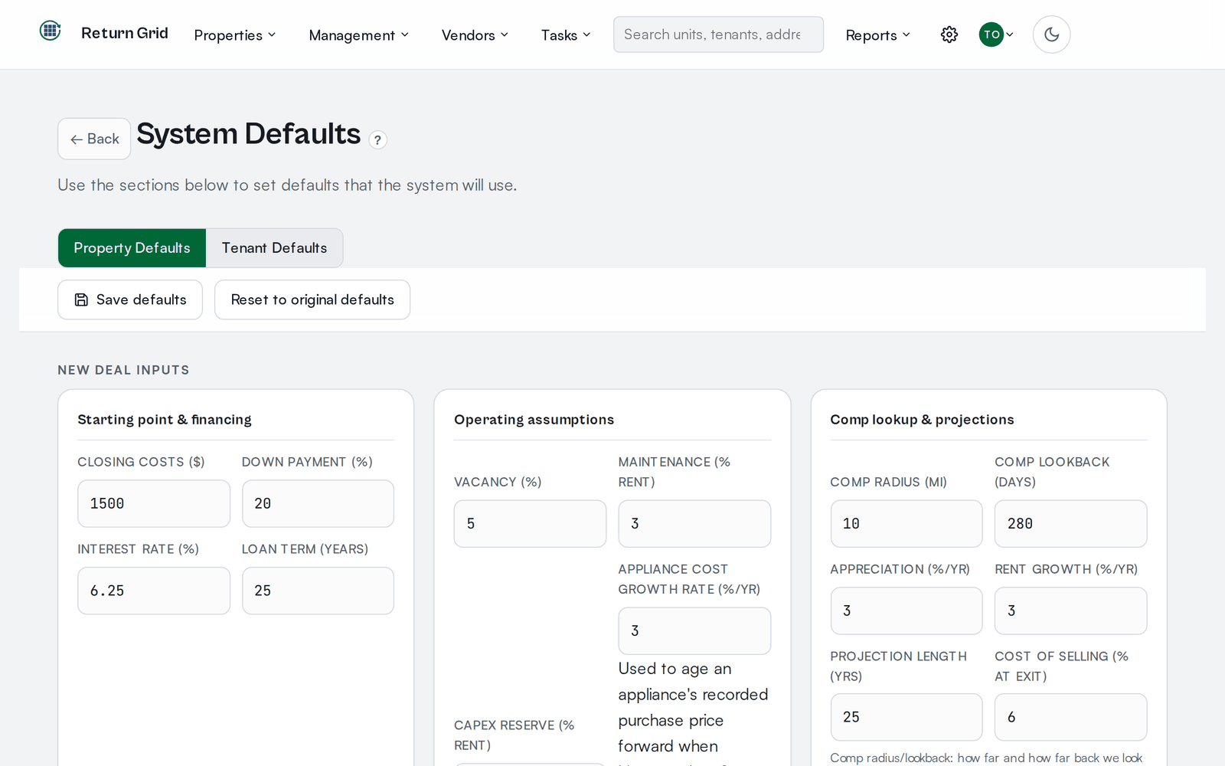Edit the Cost of Selling field
1225x766 pixels.
(1070, 717)
